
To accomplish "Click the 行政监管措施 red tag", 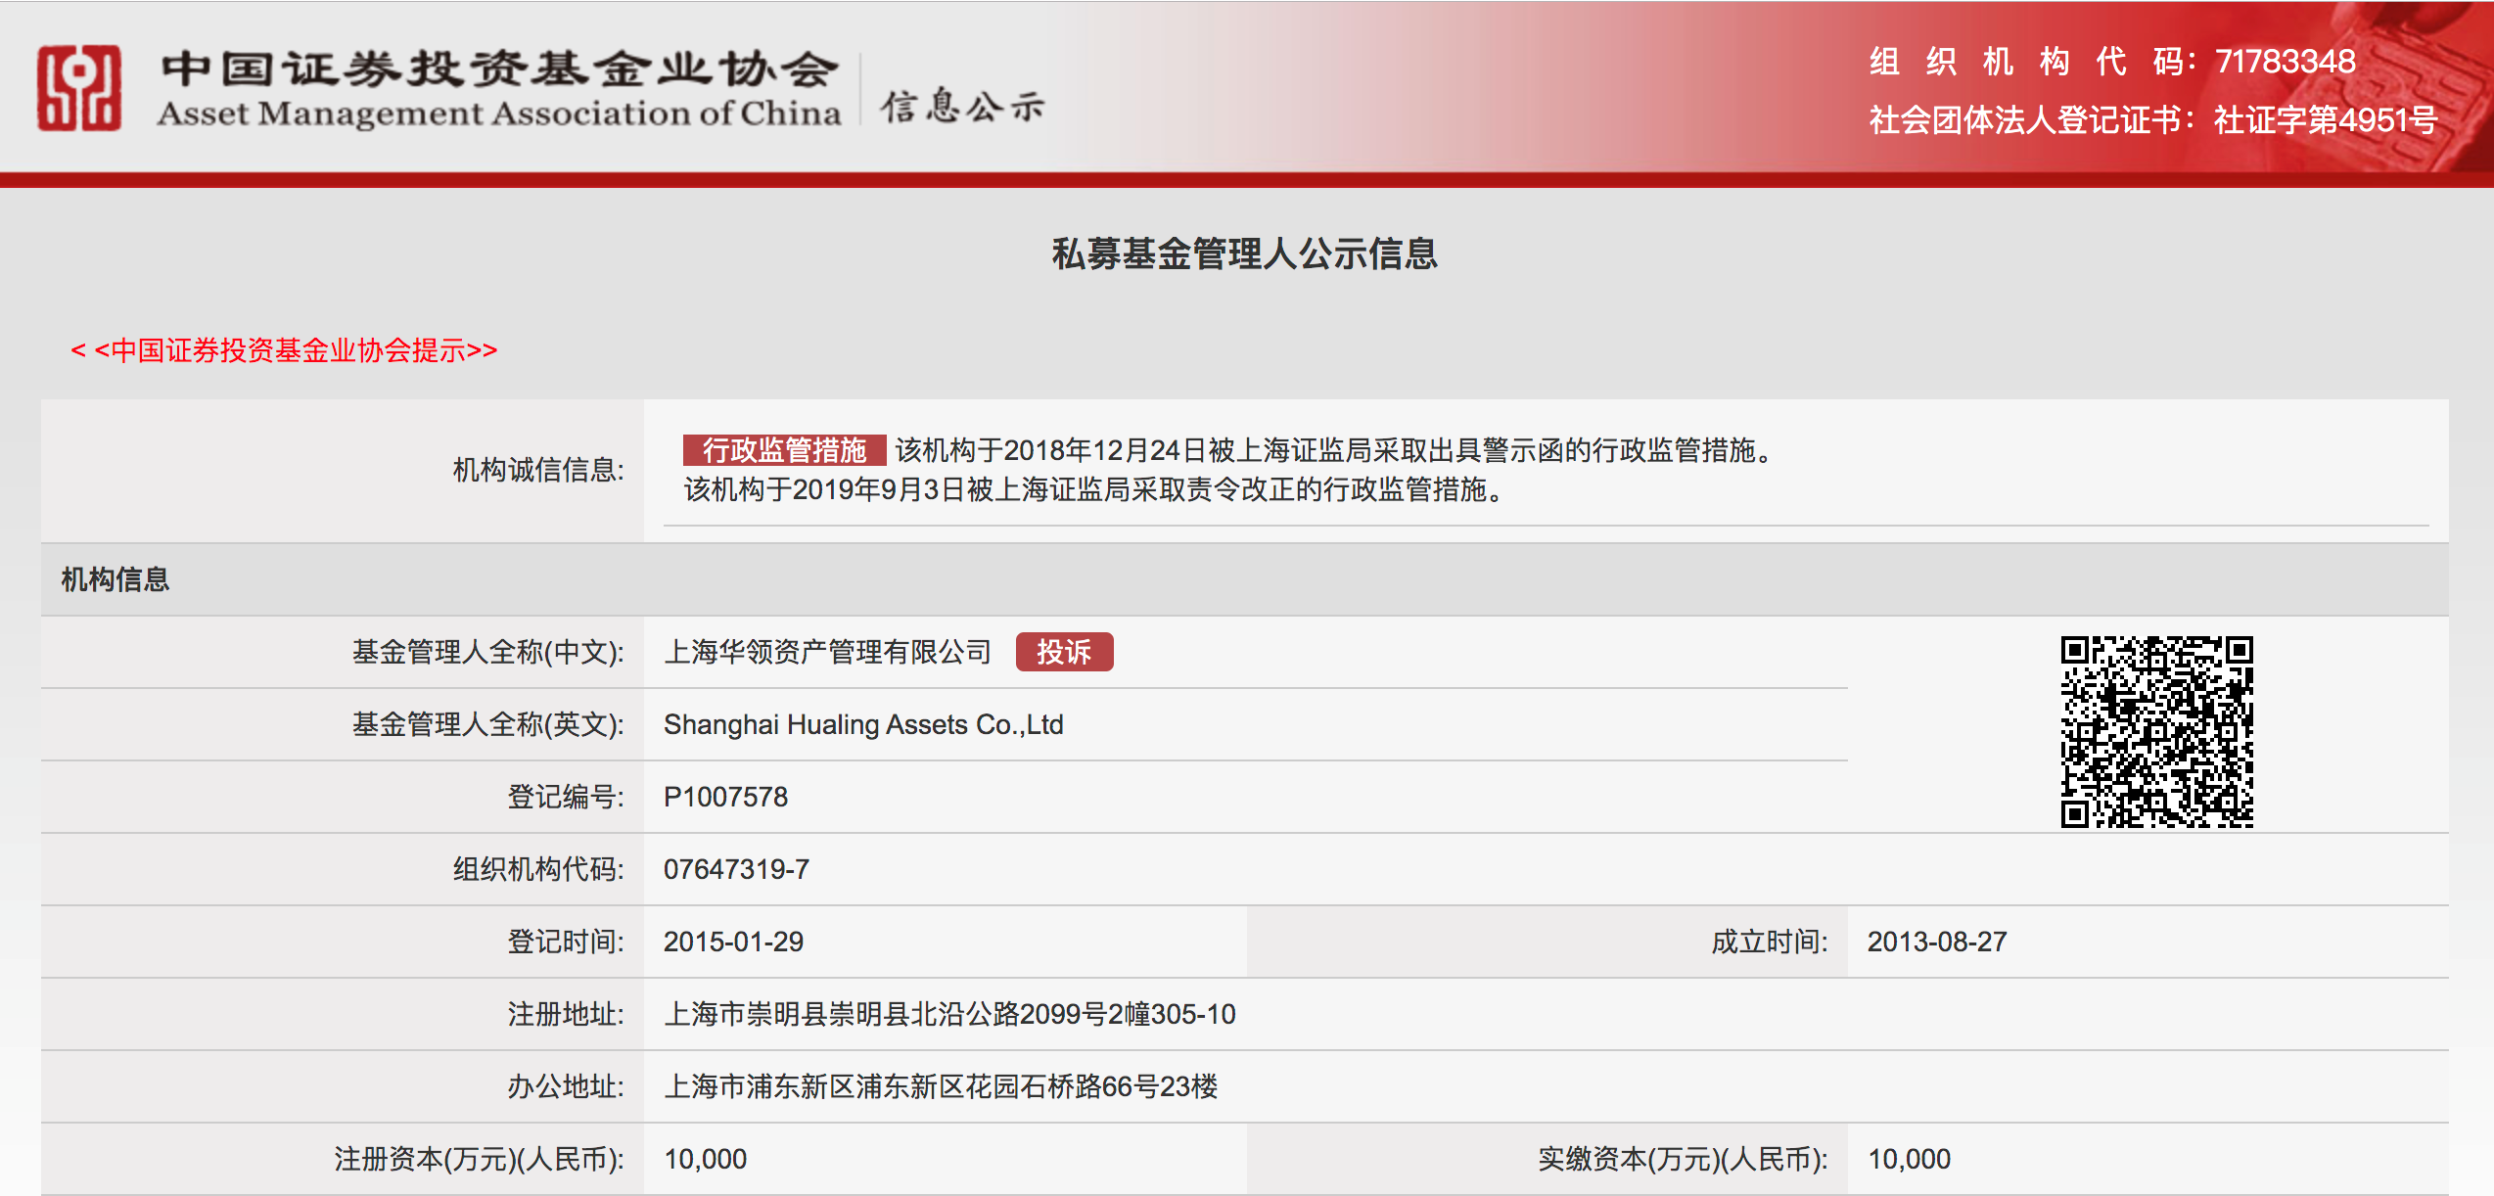I will point(784,450).
